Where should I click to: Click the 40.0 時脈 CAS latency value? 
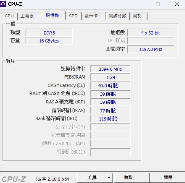click(x=110, y=86)
